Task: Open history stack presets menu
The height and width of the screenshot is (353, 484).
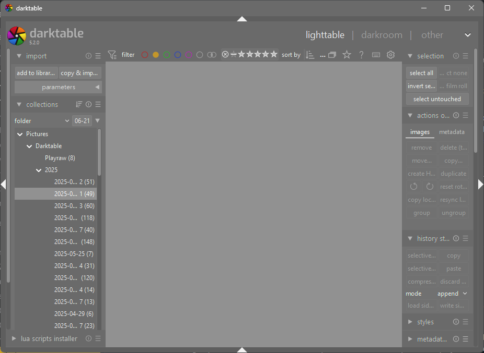Action: (x=466, y=238)
